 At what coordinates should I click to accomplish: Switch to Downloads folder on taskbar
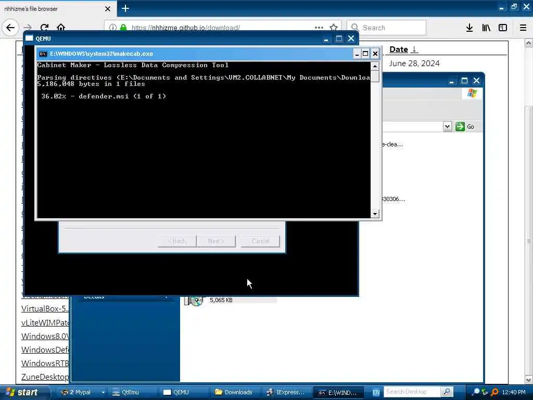234,392
